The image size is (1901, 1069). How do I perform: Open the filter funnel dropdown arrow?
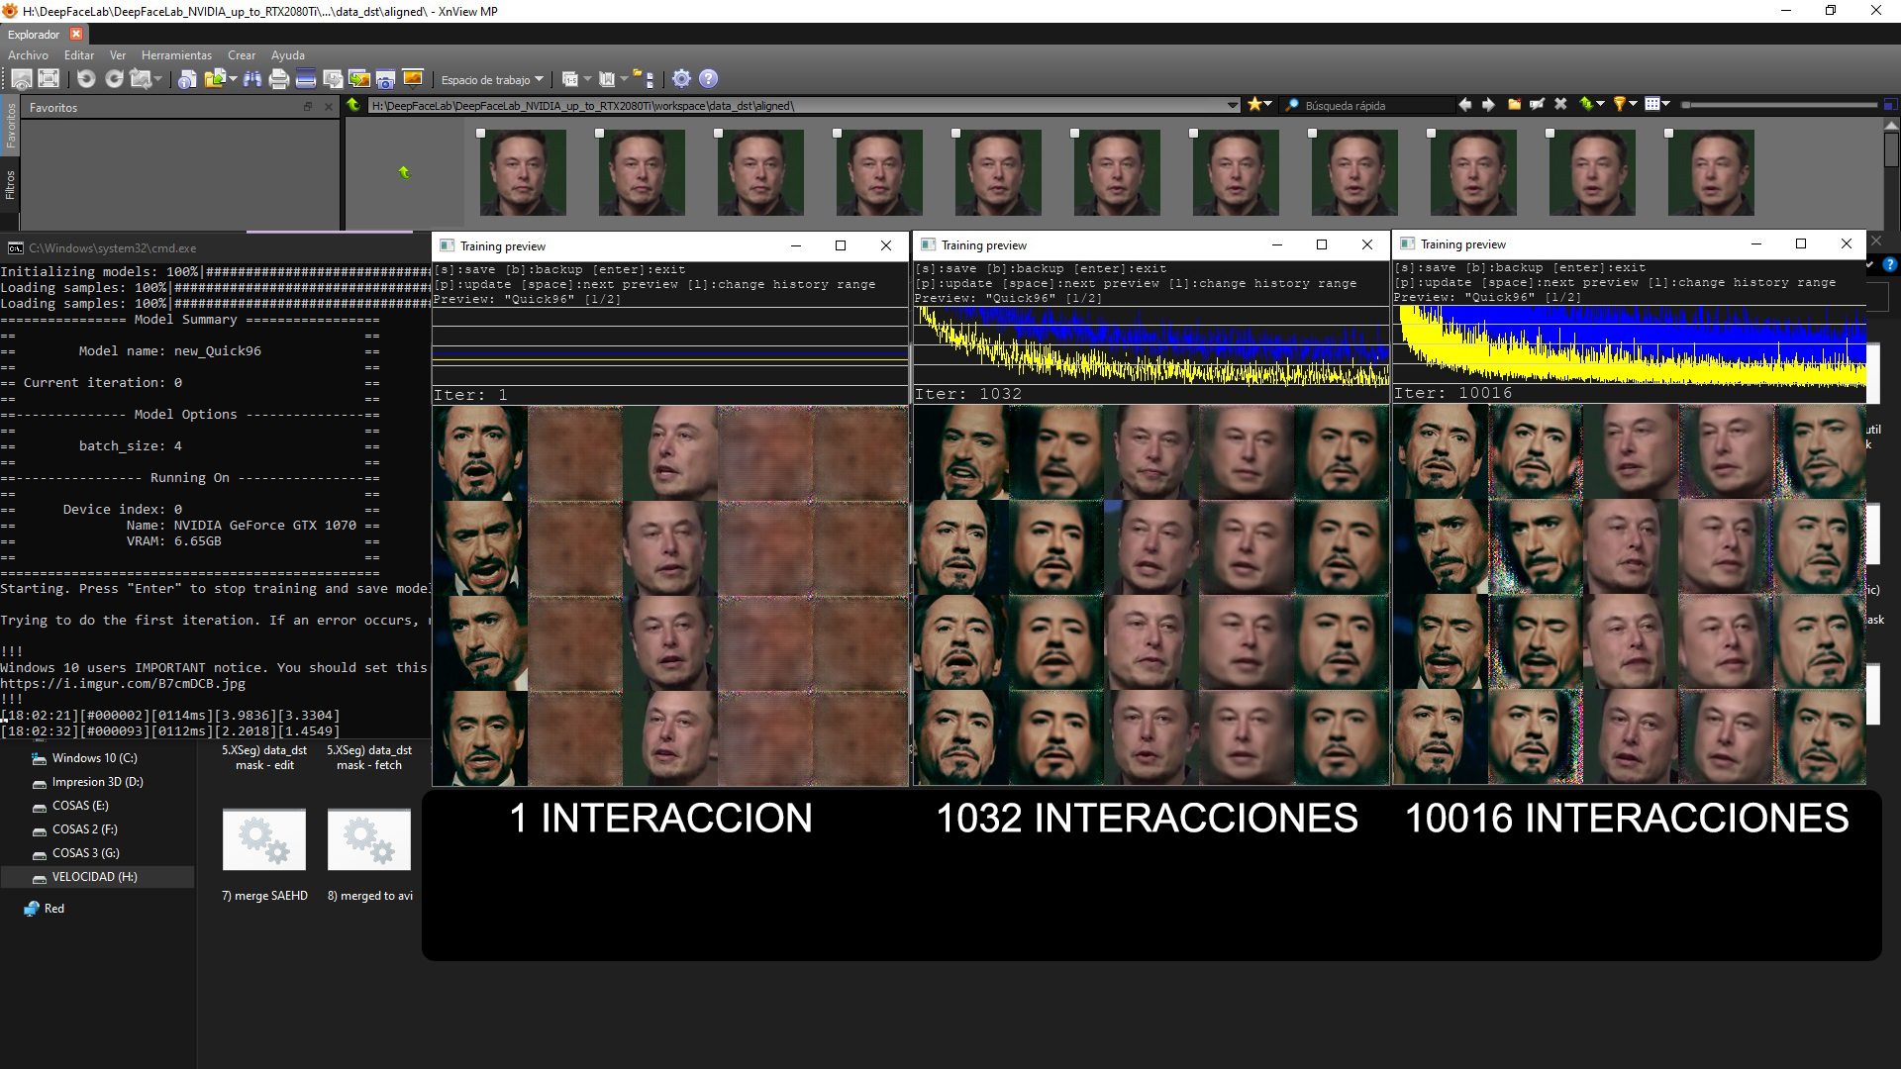(1634, 104)
